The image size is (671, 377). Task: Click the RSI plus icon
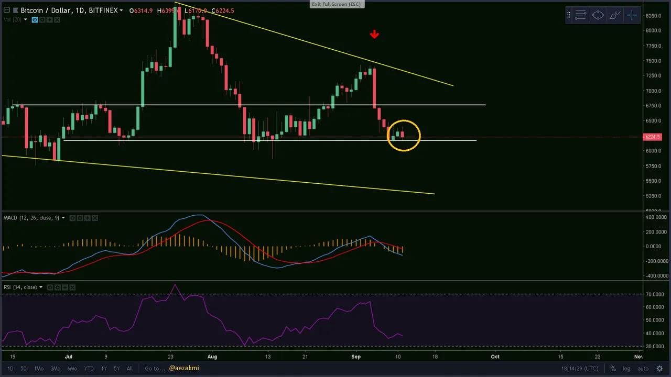click(x=65, y=287)
